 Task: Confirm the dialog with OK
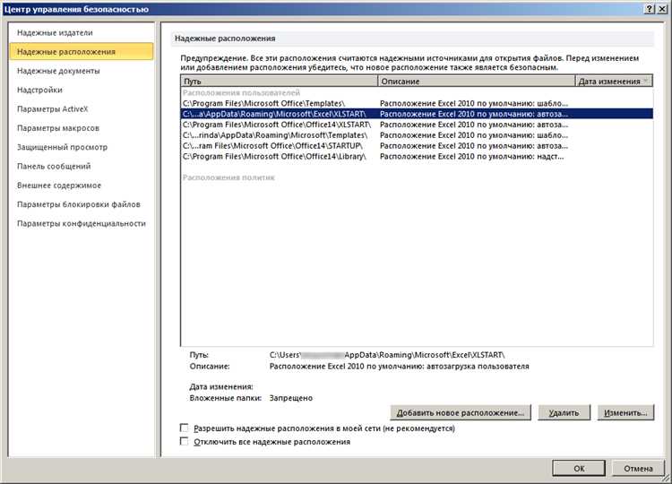coord(579,469)
